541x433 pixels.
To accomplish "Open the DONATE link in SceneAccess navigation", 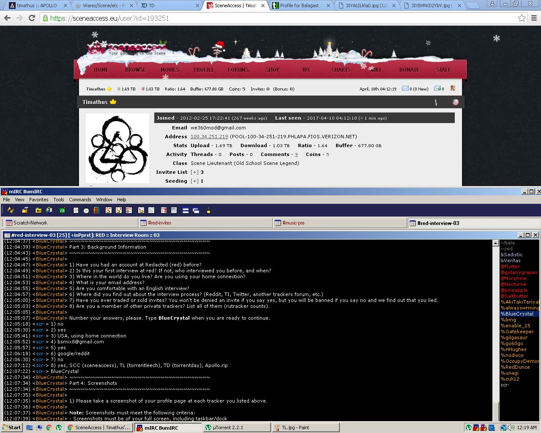I will point(409,70).
